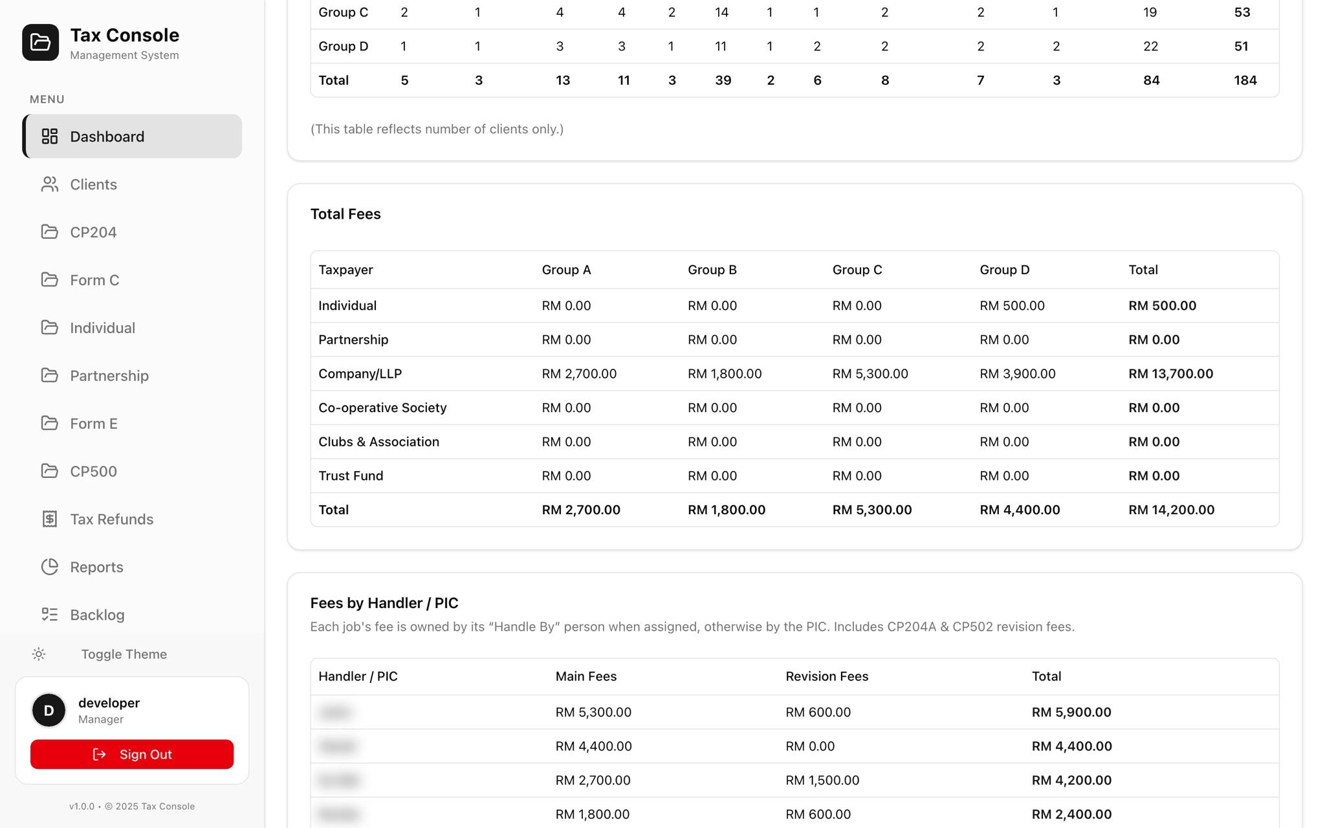Image resolution: width=1325 pixels, height=828 pixels.
Task: Click the RM 5,900.00 handler total
Action: pos(1071,712)
